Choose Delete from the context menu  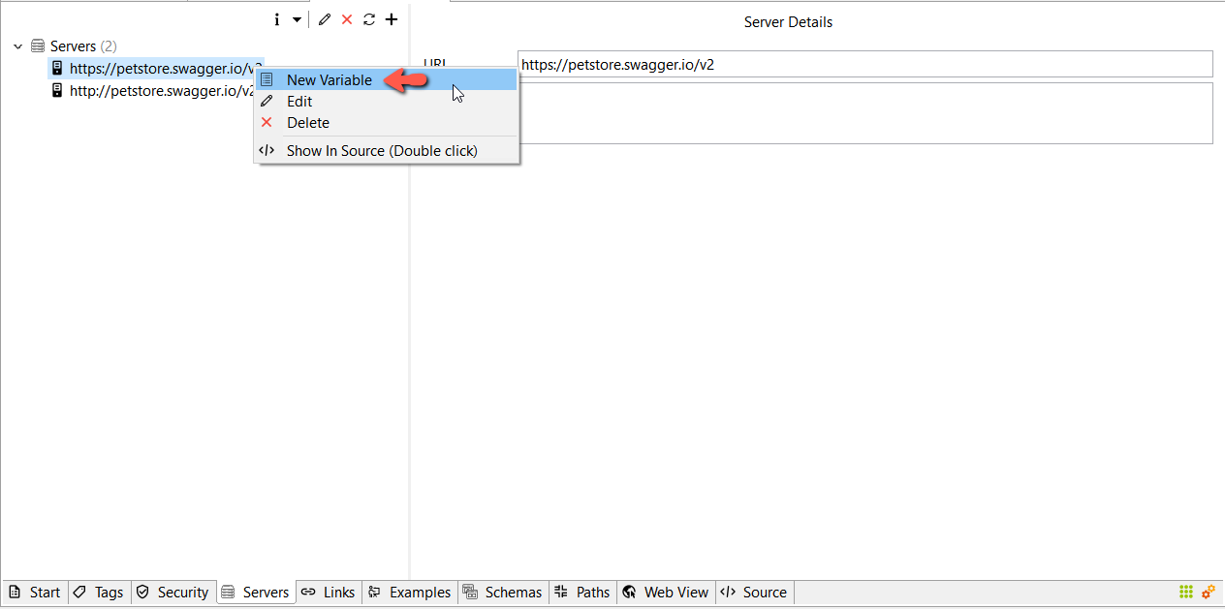387,123
